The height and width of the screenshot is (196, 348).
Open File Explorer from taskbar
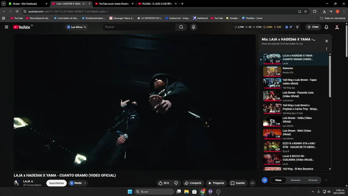pyautogui.click(x=187, y=192)
